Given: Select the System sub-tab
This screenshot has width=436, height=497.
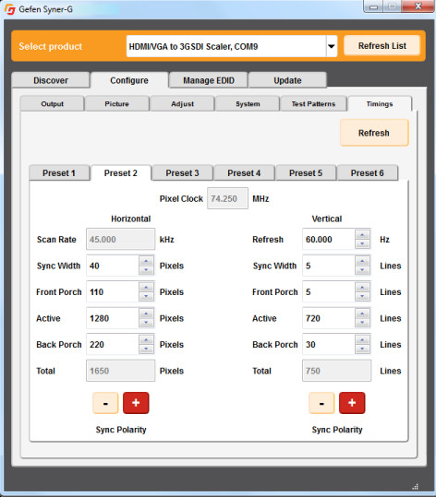Looking at the screenshot, I should [248, 103].
